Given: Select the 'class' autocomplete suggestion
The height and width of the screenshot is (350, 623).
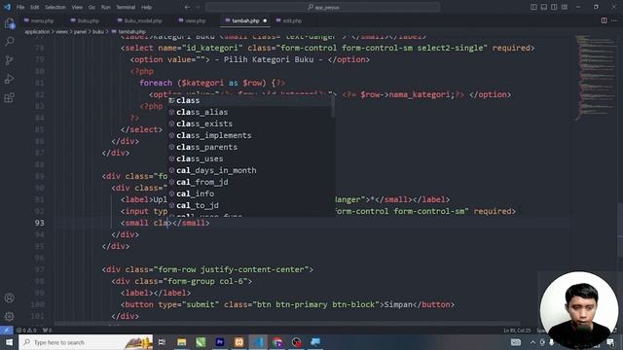Looking at the screenshot, I should (251, 100).
